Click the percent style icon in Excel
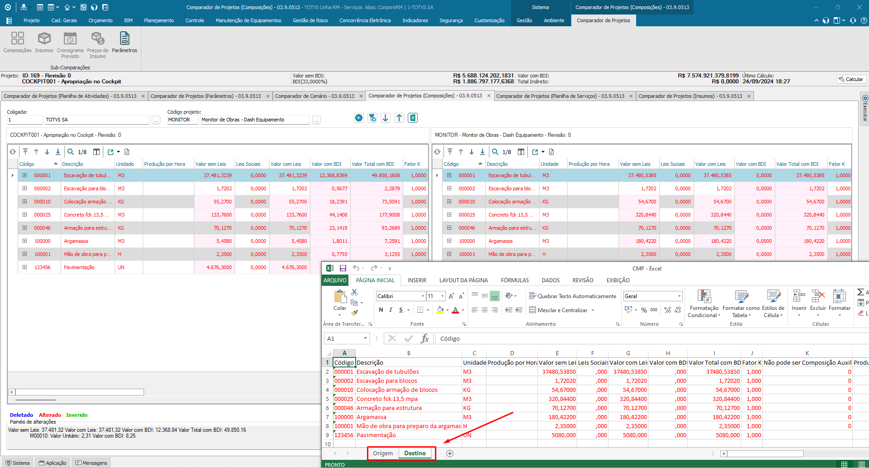 coord(644,310)
